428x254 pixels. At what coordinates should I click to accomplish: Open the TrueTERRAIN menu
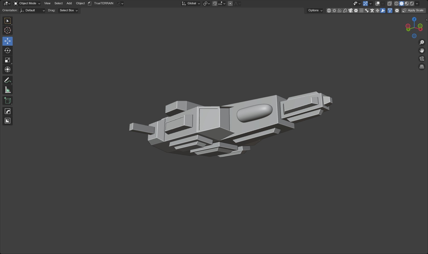pyautogui.click(x=104, y=4)
